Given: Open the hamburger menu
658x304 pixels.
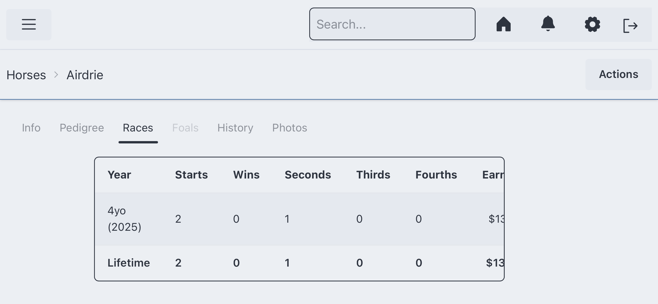Looking at the screenshot, I should [x=29, y=24].
